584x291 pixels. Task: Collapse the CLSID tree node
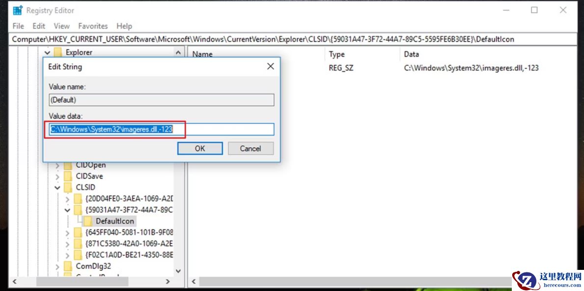[57, 187]
